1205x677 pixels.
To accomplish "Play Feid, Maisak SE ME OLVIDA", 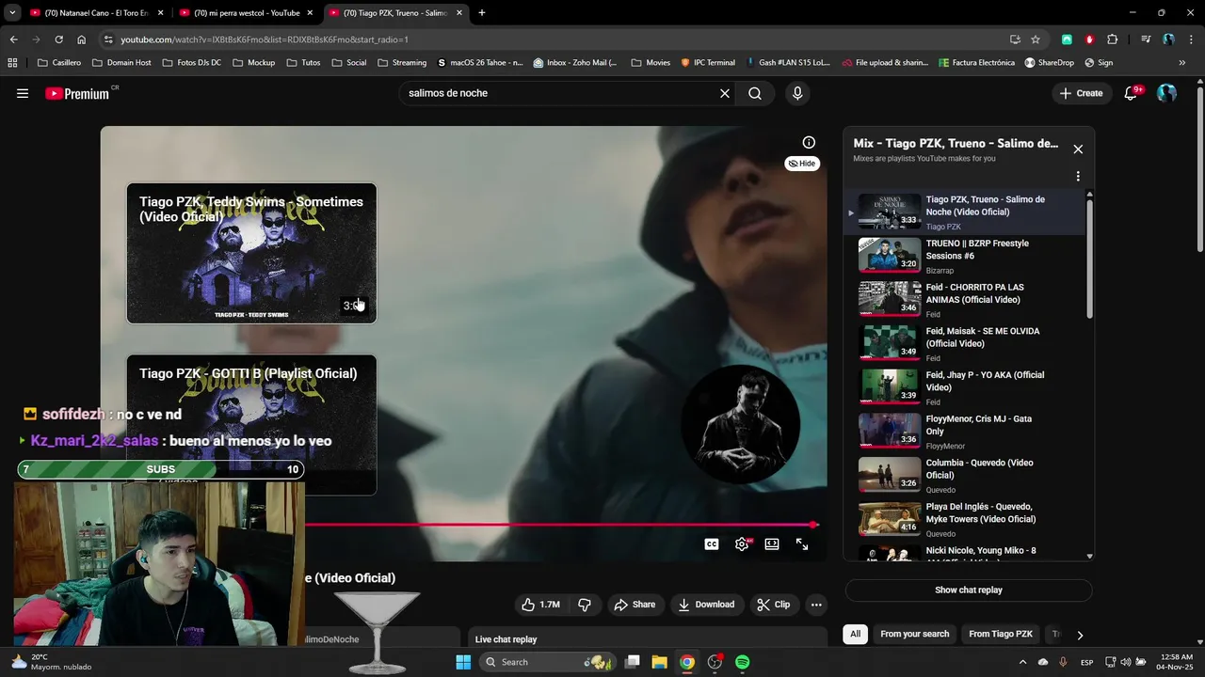I will (x=967, y=344).
